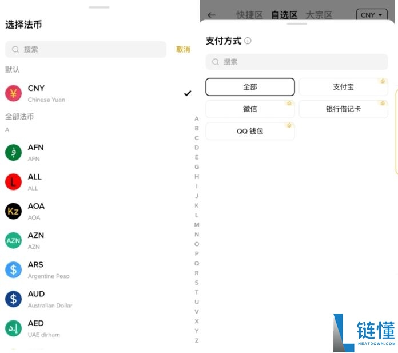Jump to letter P in the index
Viewport: 398px width, 353px height.
click(197, 253)
